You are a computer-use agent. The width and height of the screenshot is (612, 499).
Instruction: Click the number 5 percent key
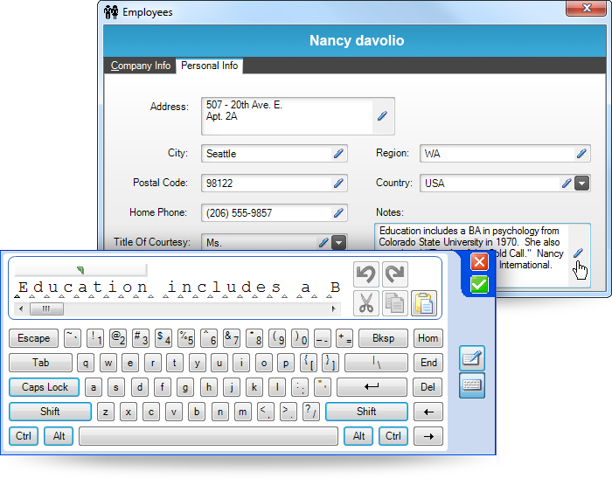pos(185,338)
